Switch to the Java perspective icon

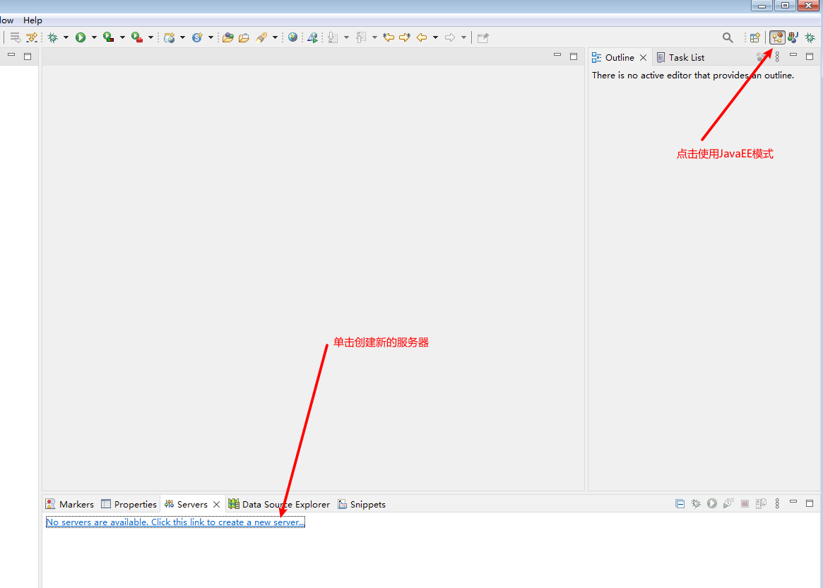793,37
